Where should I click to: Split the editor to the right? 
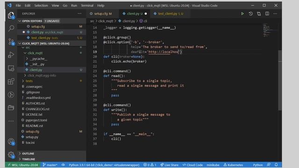coord(267,14)
